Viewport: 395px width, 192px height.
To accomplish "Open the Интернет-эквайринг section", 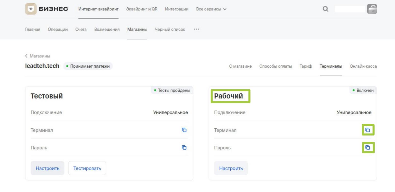I will click(x=98, y=9).
